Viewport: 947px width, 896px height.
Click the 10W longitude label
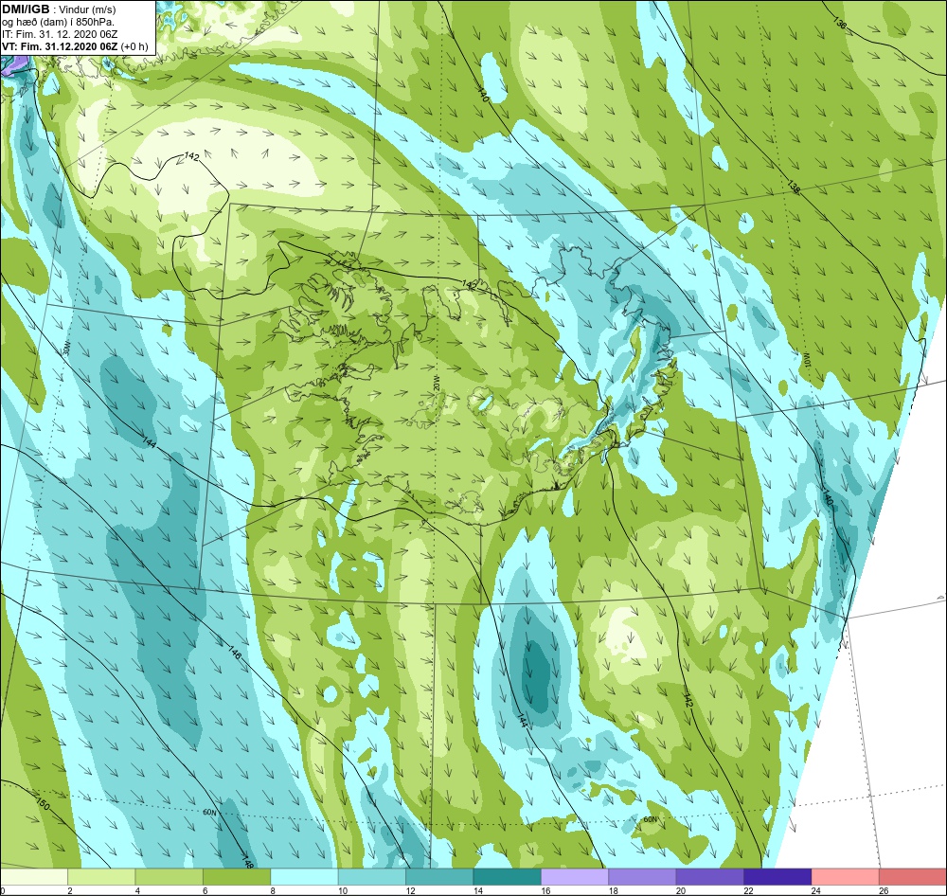point(806,360)
